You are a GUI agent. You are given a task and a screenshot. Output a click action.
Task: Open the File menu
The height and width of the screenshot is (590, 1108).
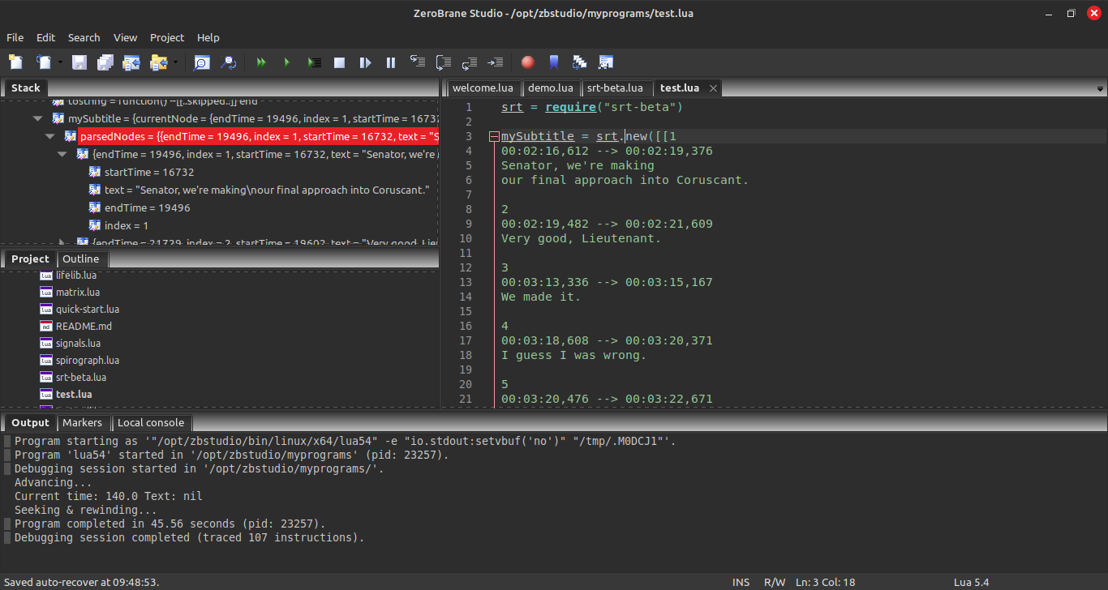click(15, 37)
